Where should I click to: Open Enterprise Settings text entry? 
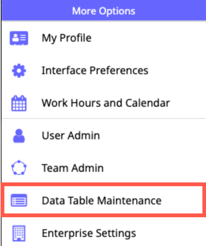coord(89,234)
